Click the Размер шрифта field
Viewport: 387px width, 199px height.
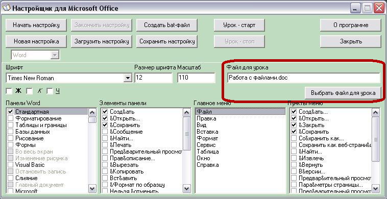(x=153, y=78)
